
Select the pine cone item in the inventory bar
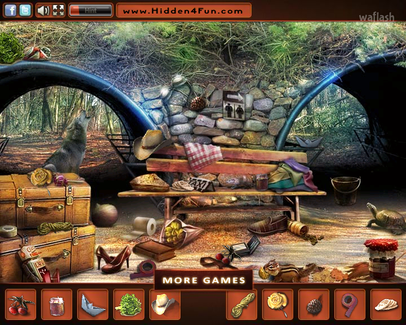coord(314,304)
